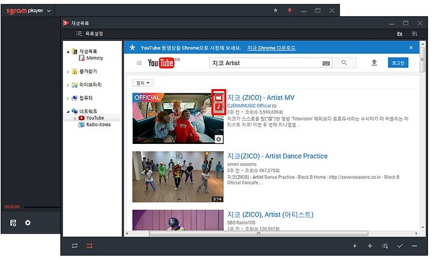Viewport: 434px width, 259px height.
Task: Open the on-screen keyboard icon in search box
Action: (x=326, y=63)
